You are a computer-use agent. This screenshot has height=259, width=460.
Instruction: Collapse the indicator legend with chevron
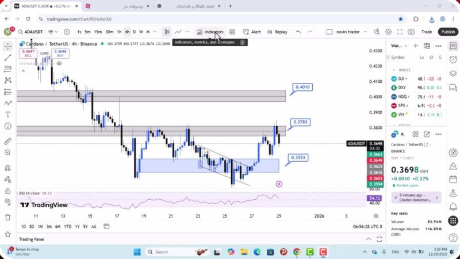[24, 71]
